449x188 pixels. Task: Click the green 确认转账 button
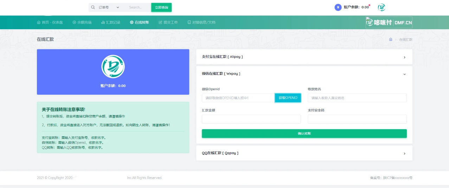pos(304,134)
